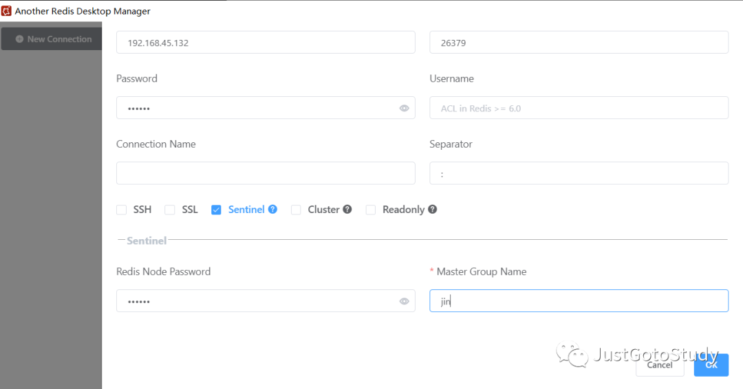Confirm with the blue OK button
The height and width of the screenshot is (389, 743).
[x=711, y=365]
